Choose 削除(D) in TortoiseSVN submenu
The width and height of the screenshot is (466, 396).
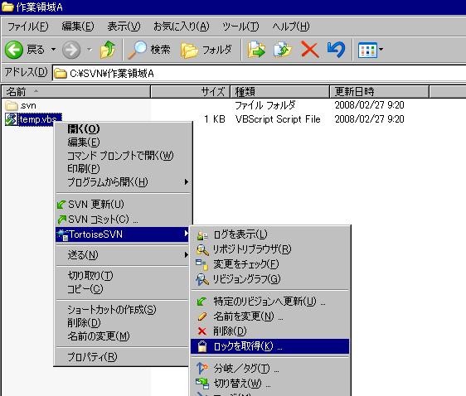click(x=269, y=331)
